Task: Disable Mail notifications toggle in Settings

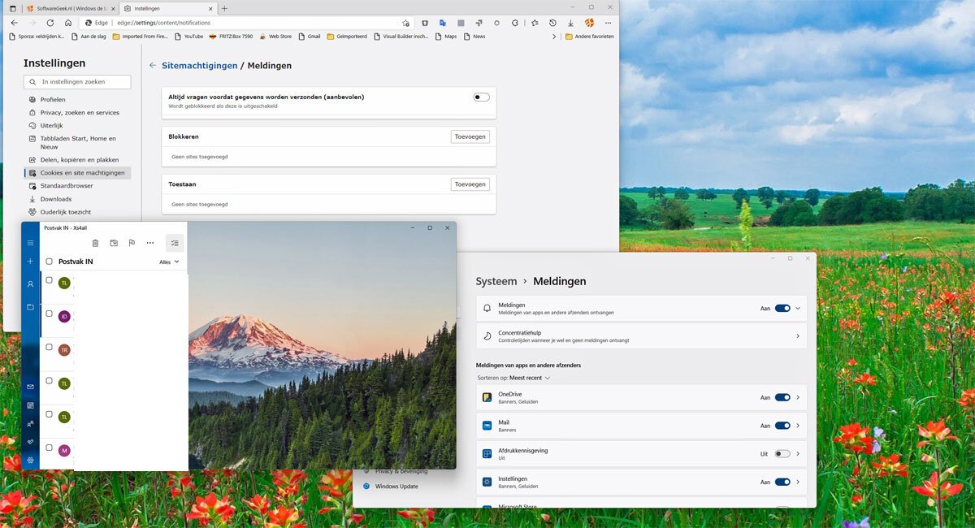Action: [782, 426]
